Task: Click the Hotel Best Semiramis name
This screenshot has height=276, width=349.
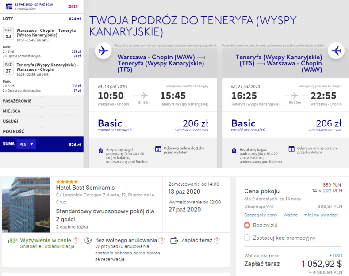Action: [x=85, y=188]
